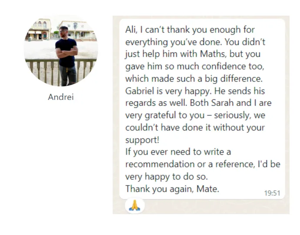Click the word difference in the message
The image size is (300, 235).
click(241, 79)
